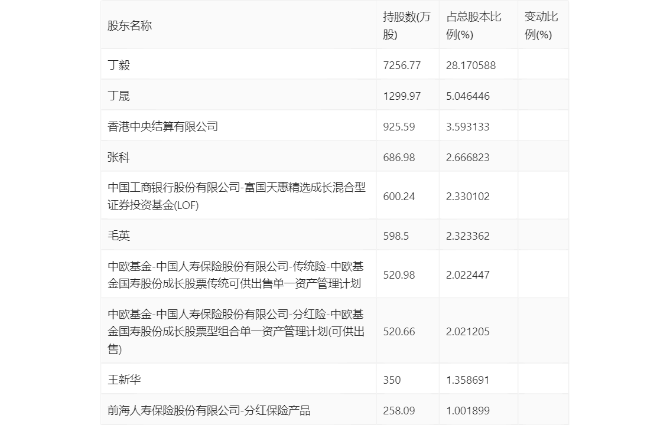Click the 股东名称 column header
Viewport: 670px width, 425px height.
(x=129, y=25)
